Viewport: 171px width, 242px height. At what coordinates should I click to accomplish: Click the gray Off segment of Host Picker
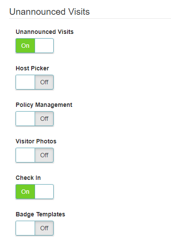point(44,82)
